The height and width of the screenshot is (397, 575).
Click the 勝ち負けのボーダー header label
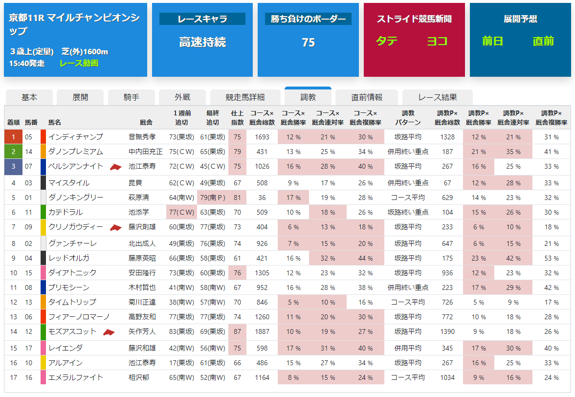point(308,19)
